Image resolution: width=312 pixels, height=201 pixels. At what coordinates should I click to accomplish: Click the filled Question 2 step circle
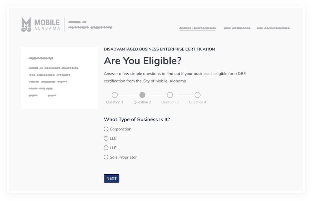pos(142,95)
